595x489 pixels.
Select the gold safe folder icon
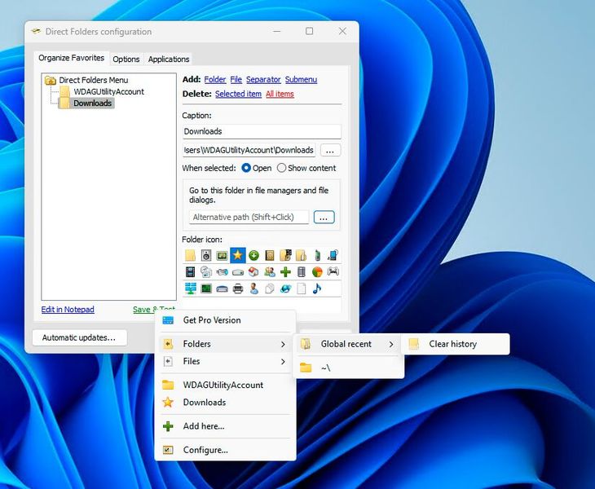(x=270, y=255)
